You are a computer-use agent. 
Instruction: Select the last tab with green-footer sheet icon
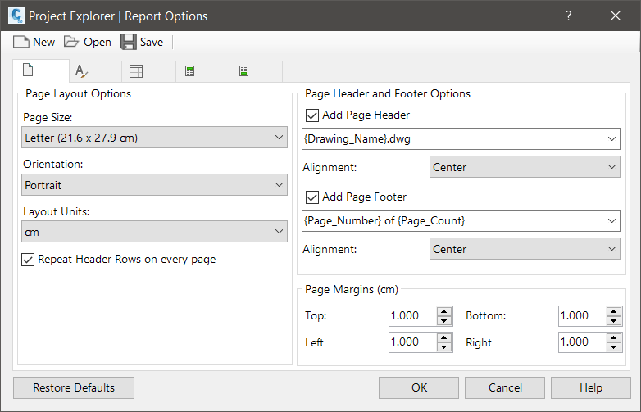click(243, 71)
